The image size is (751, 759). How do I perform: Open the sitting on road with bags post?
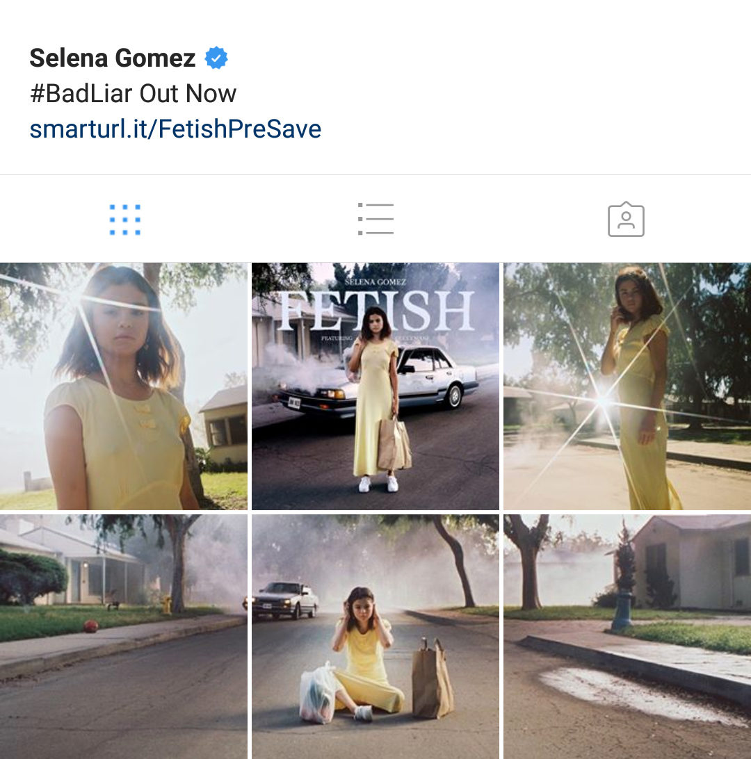375,637
